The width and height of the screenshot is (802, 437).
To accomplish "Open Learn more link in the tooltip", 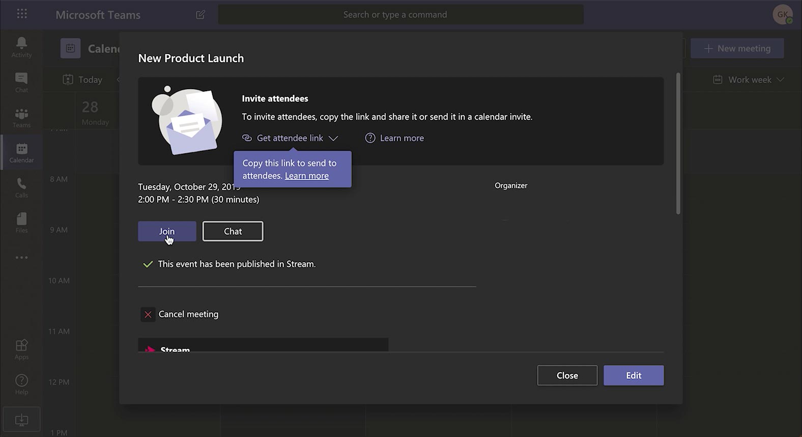I will [x=307, y=176].
